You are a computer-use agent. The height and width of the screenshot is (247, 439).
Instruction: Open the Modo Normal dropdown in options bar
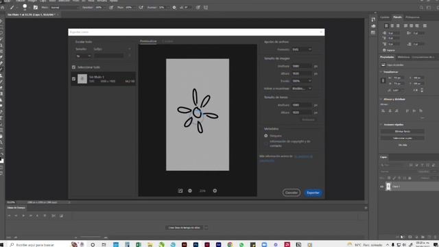[x=64, y=8]
